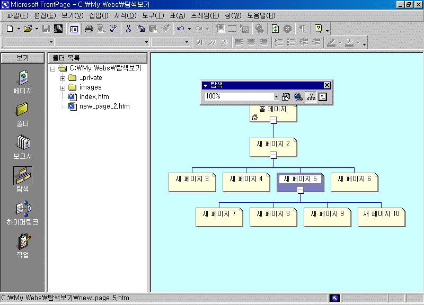
Task: Toggle Included in Navigation Bars button
Action: click(311, 97)
